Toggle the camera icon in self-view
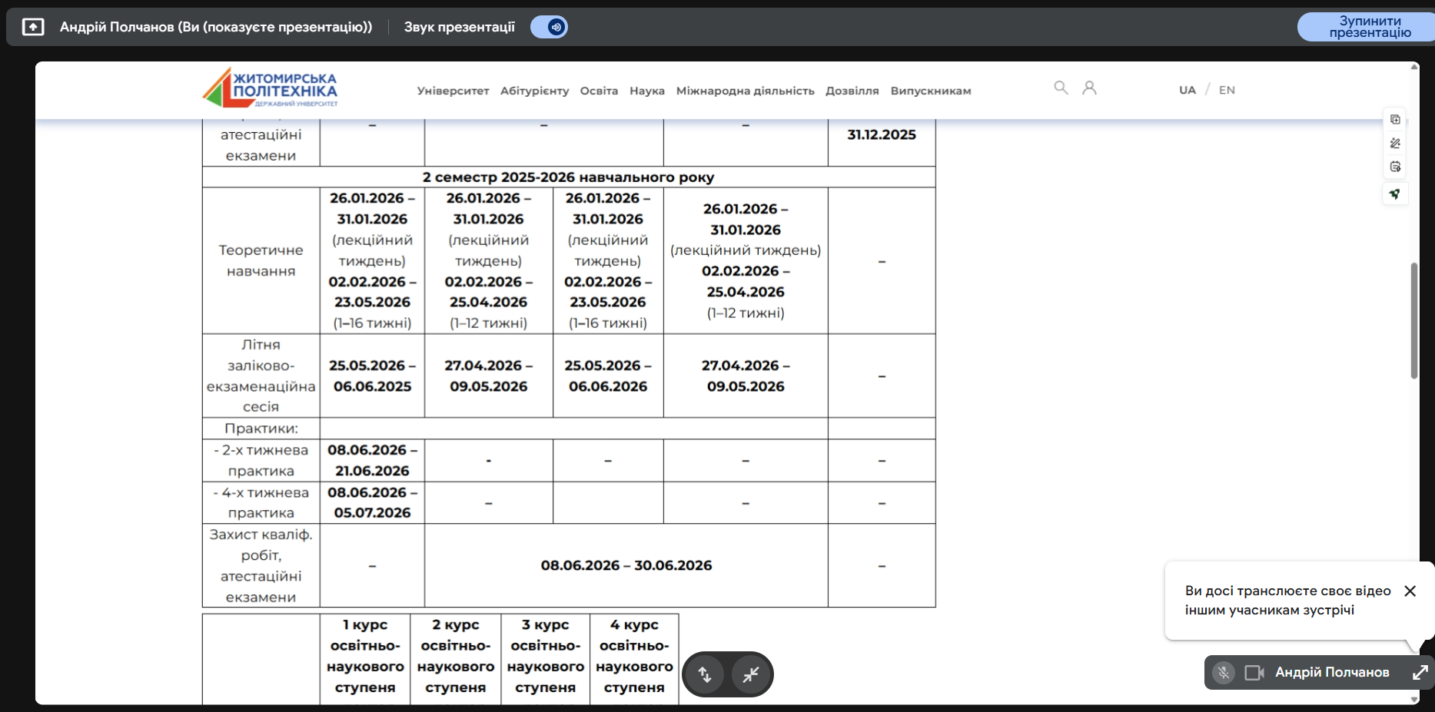 pos(1254,673)
